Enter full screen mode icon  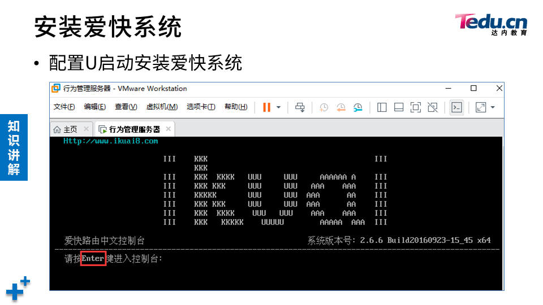[x=416, y=107]
